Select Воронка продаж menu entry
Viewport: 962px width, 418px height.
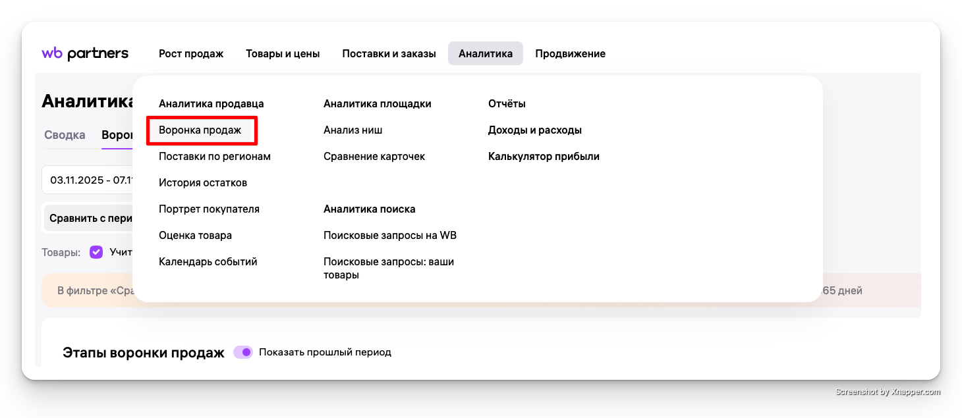pos(200,130)
